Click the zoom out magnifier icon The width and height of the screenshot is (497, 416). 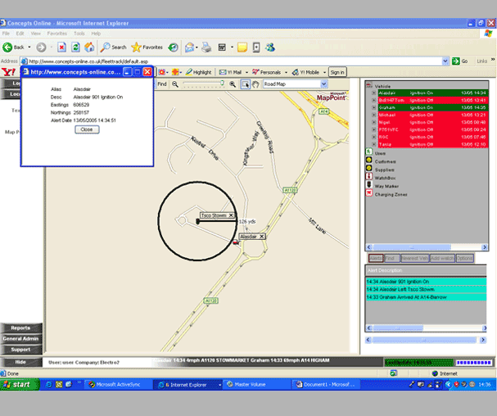tap(177, 84)
